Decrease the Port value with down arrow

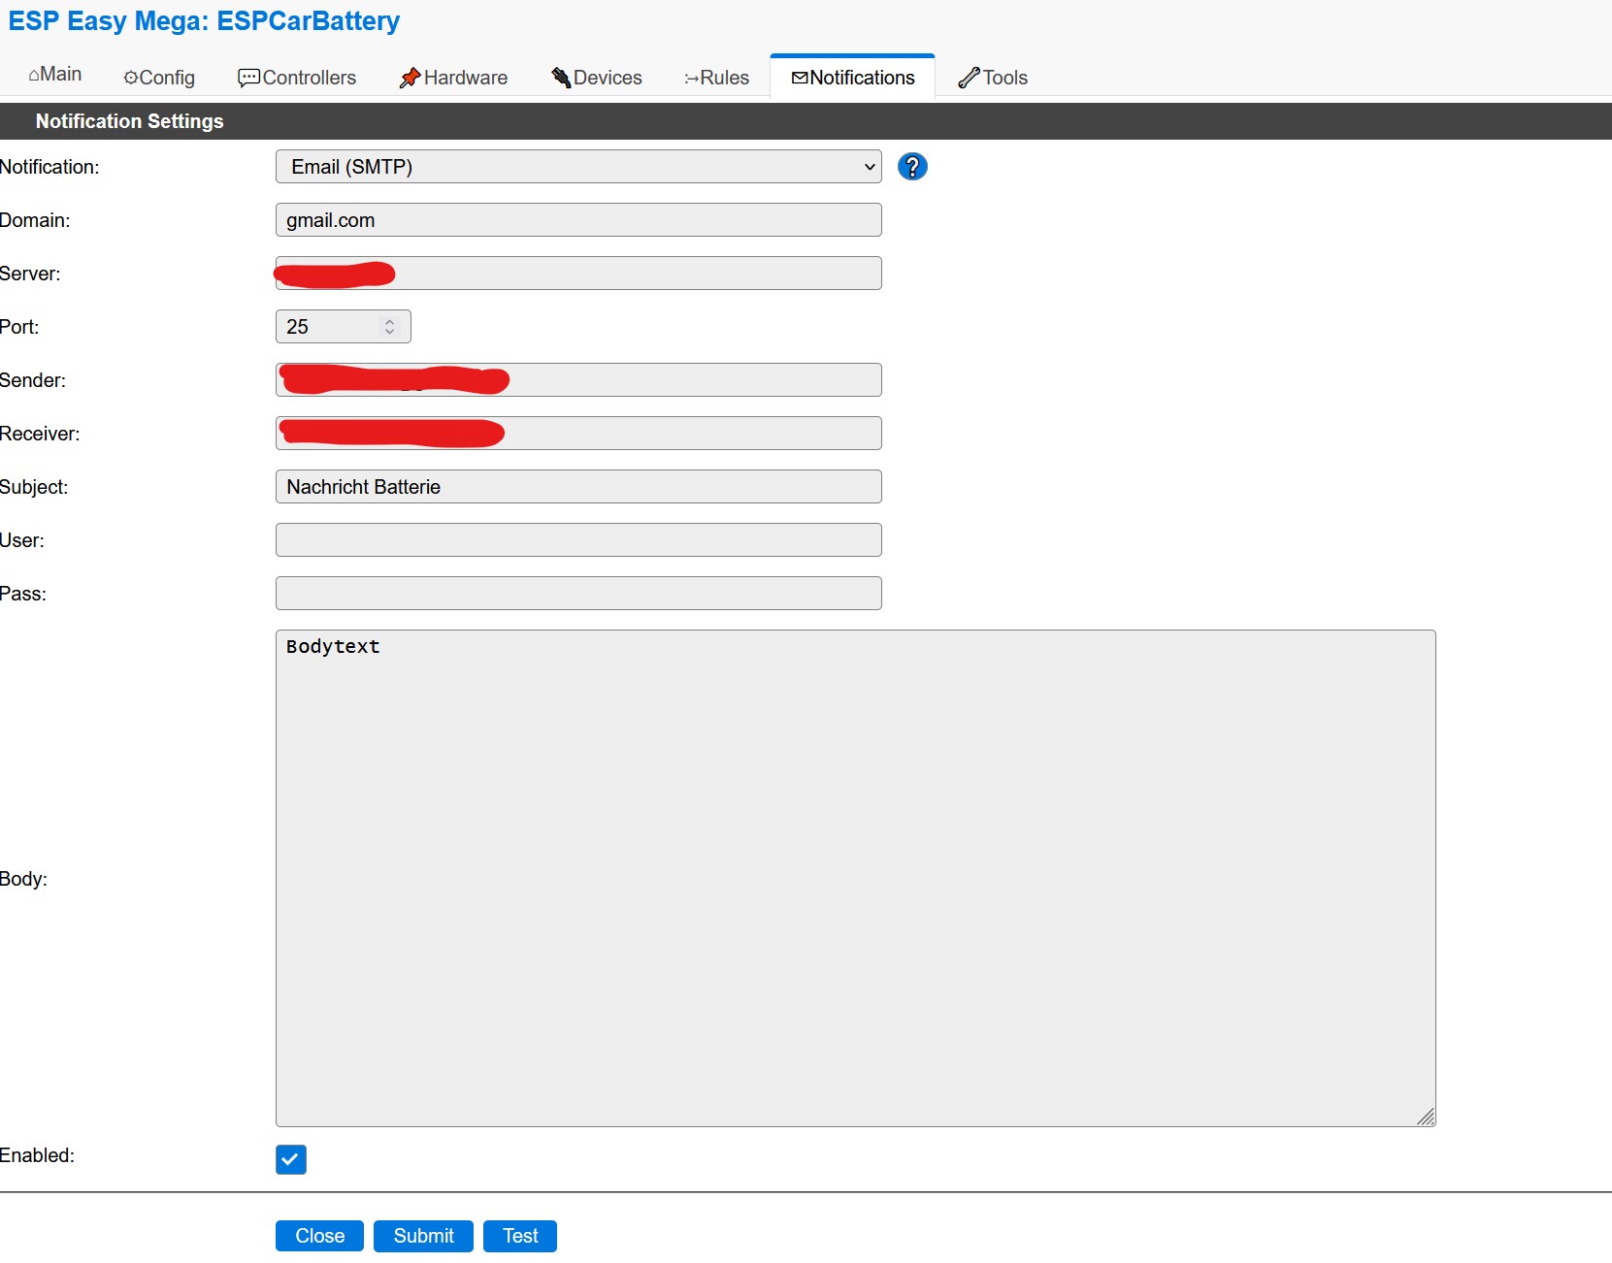390,333
